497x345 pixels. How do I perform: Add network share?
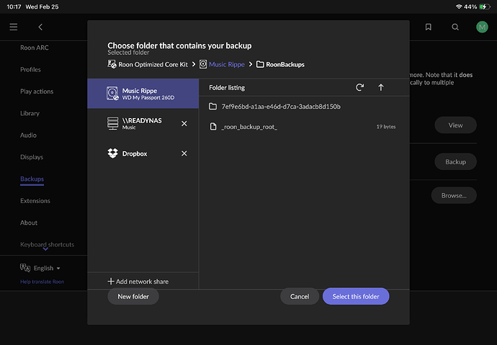coord(138,281)
